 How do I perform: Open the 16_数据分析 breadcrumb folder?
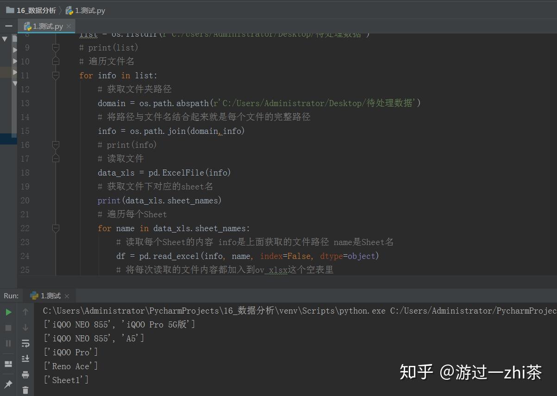coord(31,10)
